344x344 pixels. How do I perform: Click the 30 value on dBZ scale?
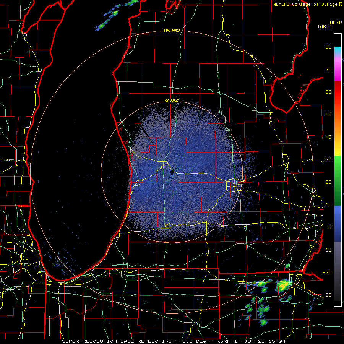point(328,160)
